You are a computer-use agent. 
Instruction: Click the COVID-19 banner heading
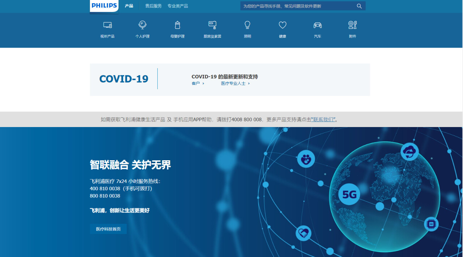tap(124, 79)
